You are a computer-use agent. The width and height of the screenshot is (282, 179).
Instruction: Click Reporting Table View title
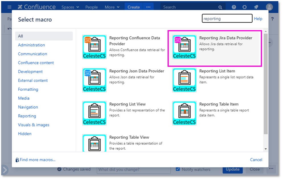129,137
